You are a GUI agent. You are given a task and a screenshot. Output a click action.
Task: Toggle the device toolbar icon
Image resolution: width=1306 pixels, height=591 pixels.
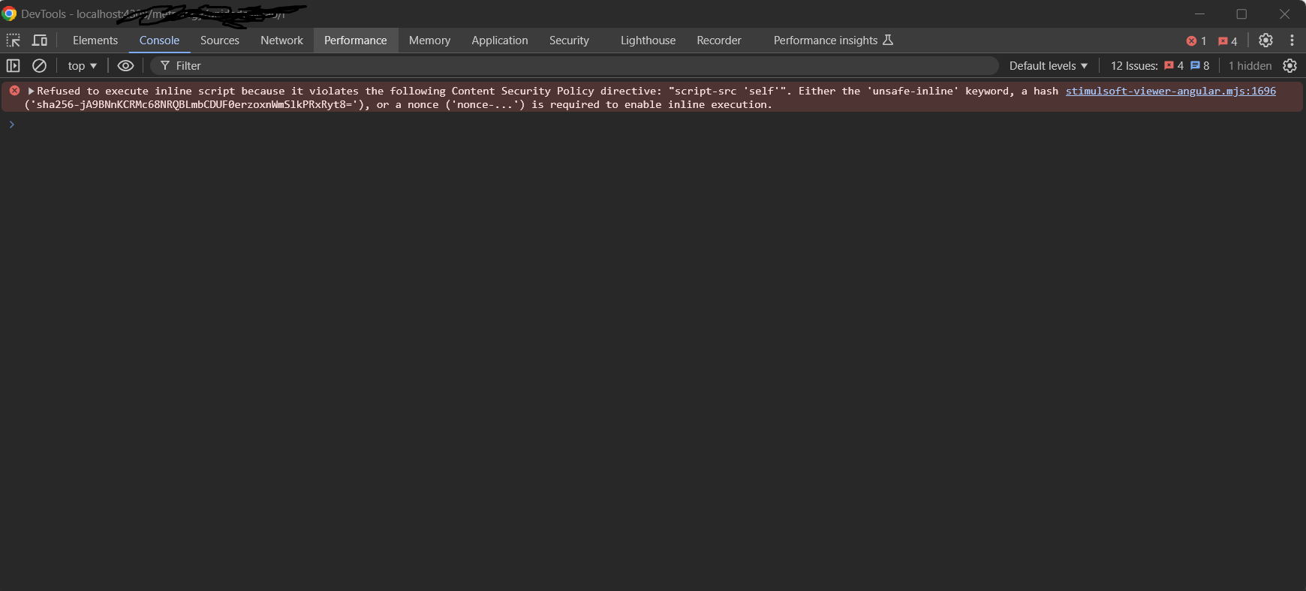pos(40,40)
